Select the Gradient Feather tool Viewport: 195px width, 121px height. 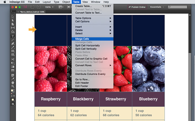point(13,70)
